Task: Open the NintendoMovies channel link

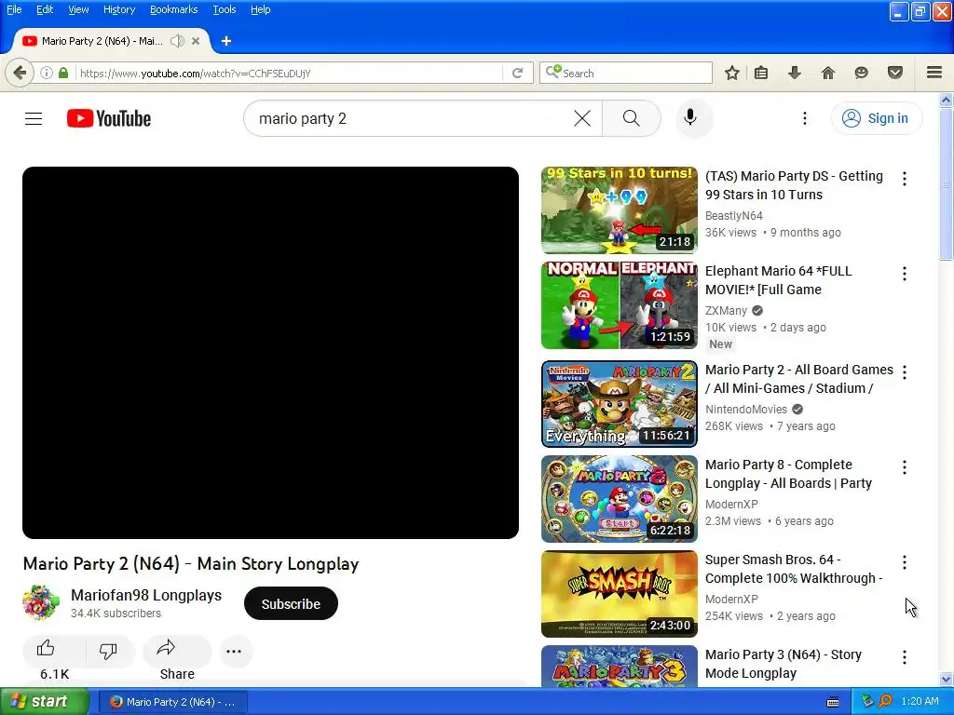Action: coord(746,410)
